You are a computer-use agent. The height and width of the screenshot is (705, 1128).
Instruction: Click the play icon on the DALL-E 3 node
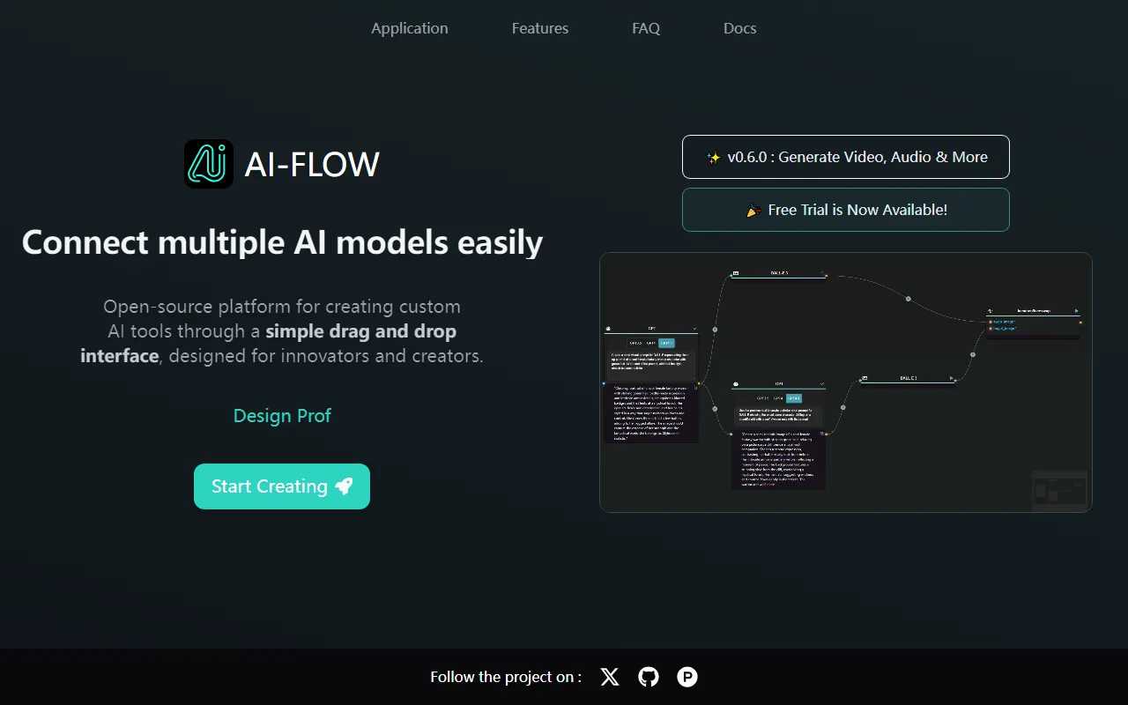[x=951, y=378]
